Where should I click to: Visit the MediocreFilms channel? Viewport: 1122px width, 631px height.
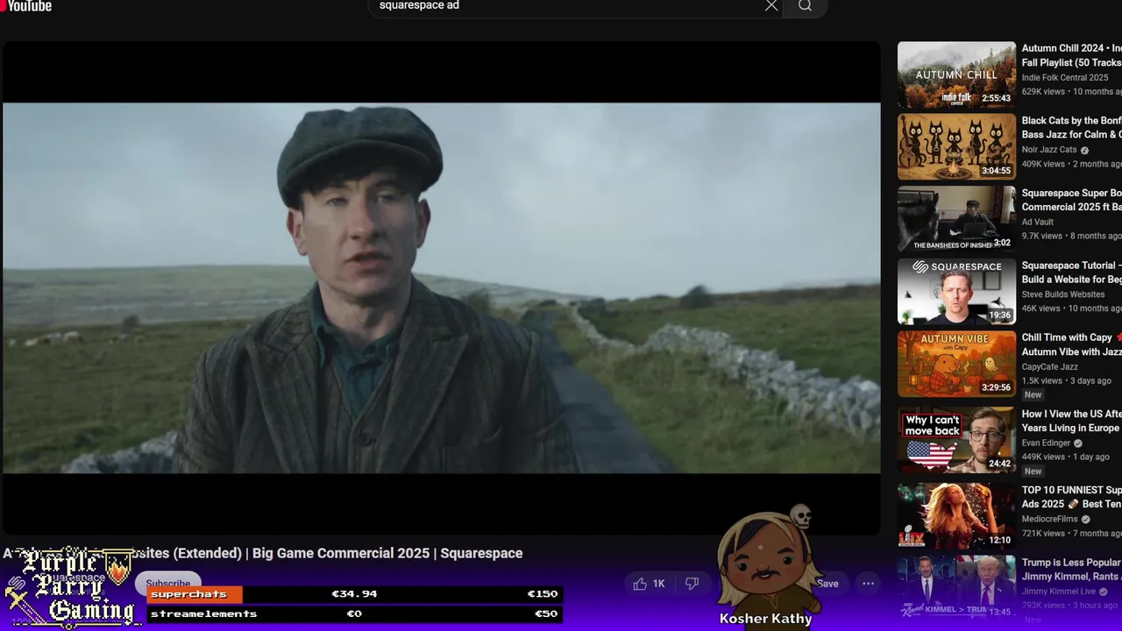[x=1050, y=519]
